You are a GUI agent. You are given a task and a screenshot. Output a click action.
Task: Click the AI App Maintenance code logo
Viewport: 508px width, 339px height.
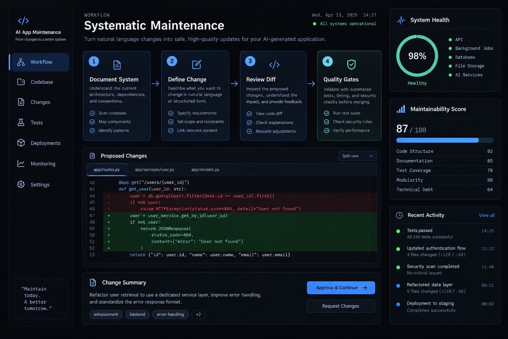[x=23, y=21]
